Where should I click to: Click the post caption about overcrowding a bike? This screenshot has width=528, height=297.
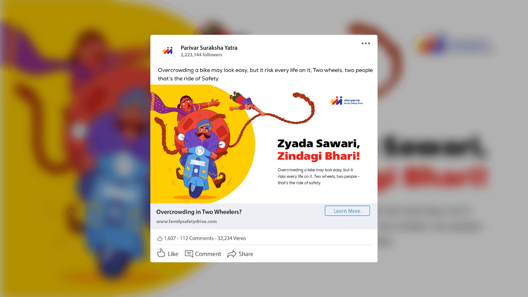coord(265,74)
